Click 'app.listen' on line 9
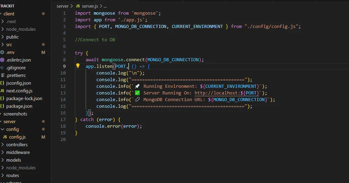This screenshot has width=349, height=183. click(99, 66)
